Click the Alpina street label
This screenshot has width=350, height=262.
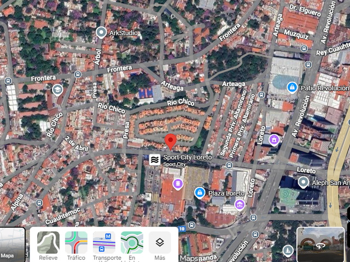click(17, 203)
